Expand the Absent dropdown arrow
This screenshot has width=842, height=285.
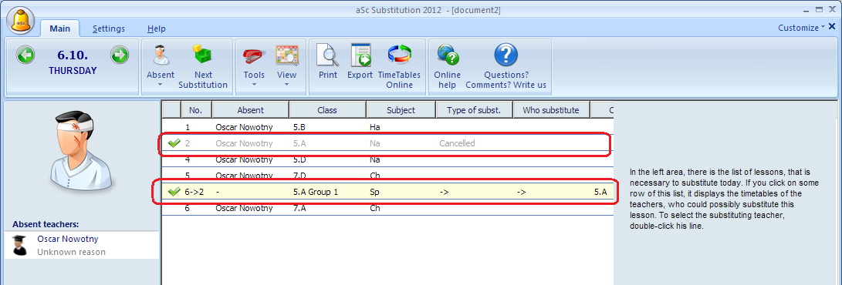(x=160, y=85)
